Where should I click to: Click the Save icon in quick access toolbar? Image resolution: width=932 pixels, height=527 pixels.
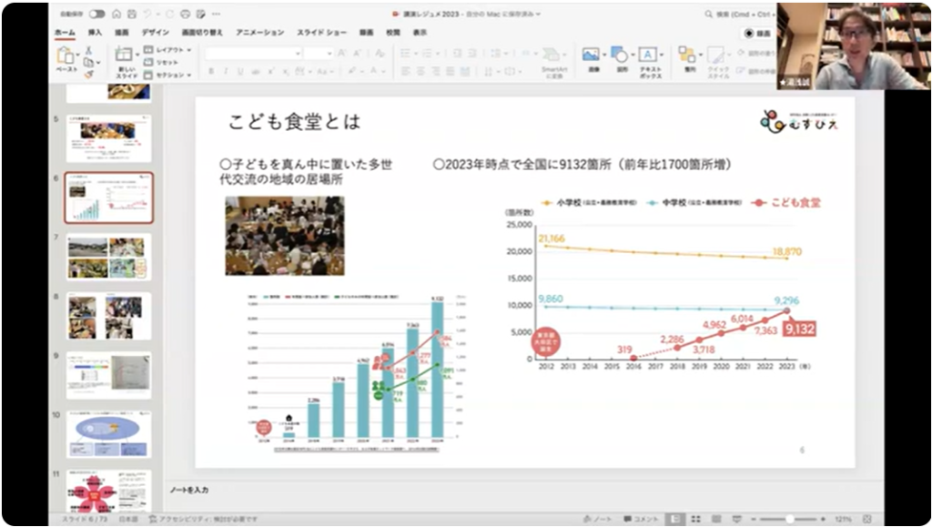[x=132, y=14]
